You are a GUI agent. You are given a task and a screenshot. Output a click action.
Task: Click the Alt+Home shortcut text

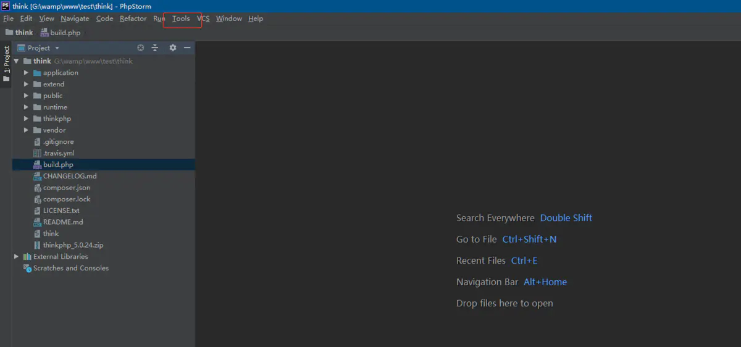(x=545, y=282)
